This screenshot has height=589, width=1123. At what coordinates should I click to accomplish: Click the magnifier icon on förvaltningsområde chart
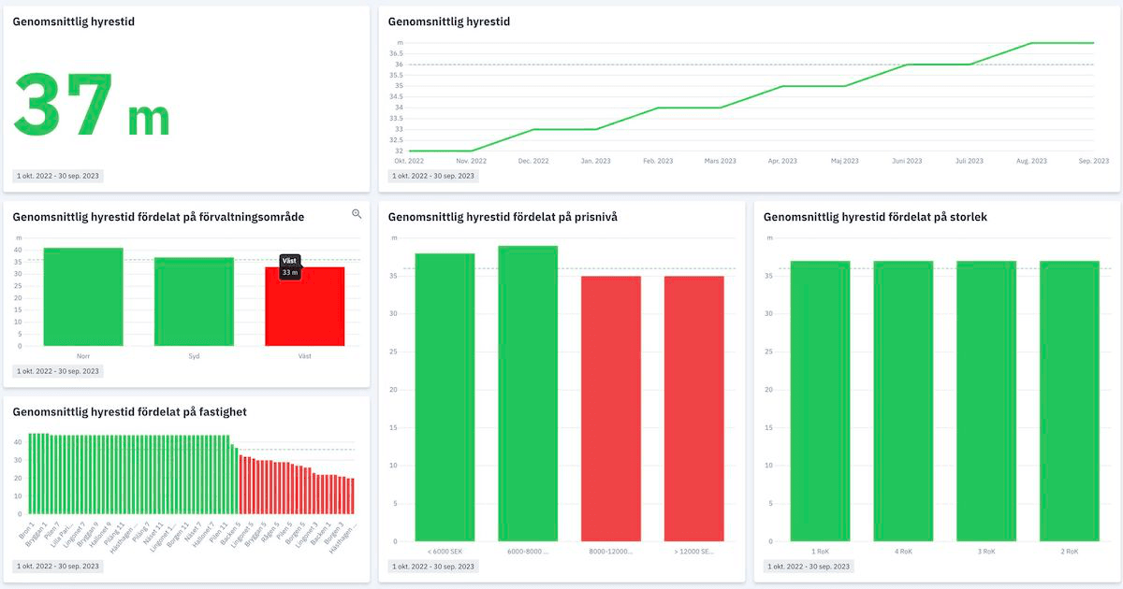point(357,214)
